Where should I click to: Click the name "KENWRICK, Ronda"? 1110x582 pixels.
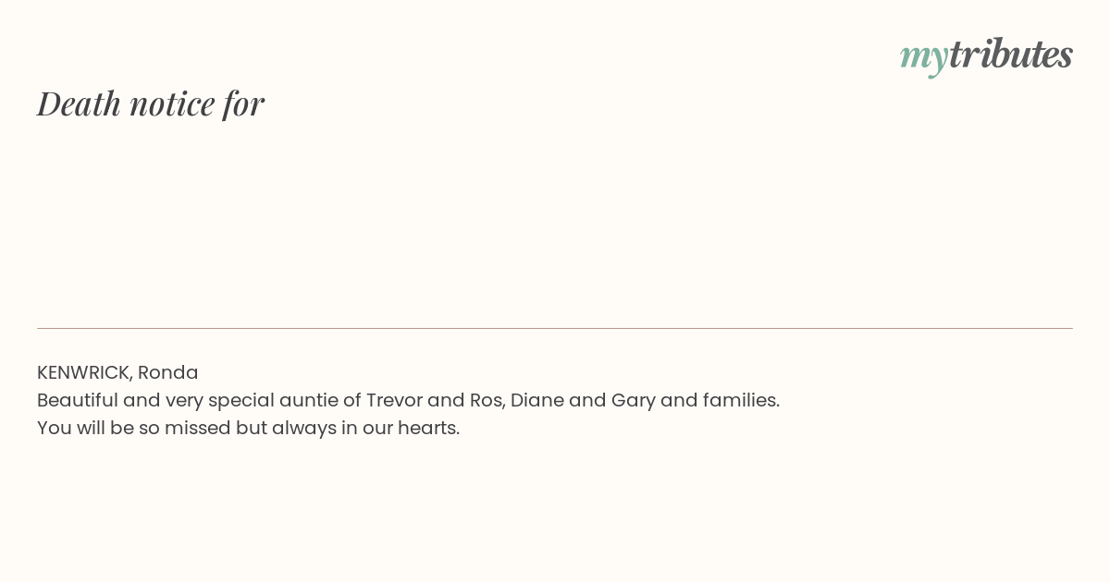(x=117, y=372)
